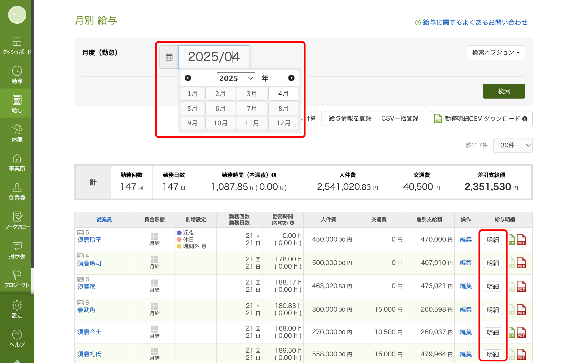This screenshot has height=363, width=573.
Task: Open the ヘルプ help sidebar item
Action: tap(17, 338)
